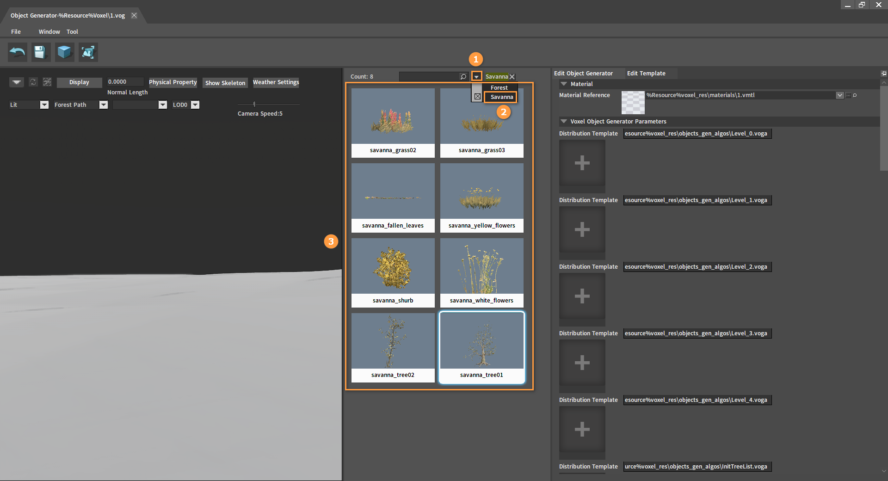
Task: Click the Display button
Action: pyautogui.click(x=79, y=82)
